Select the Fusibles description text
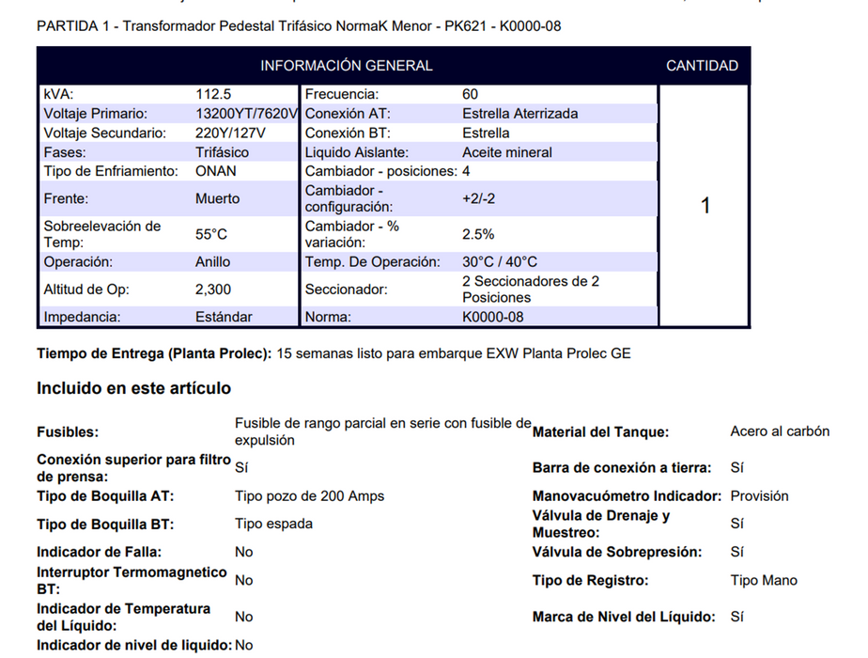Viewport: 868px width, 658px height. click(382, 431)
